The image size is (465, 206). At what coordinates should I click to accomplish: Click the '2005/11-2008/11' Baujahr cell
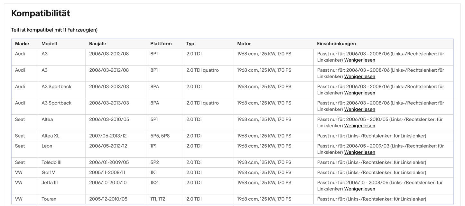[x=107, y=173]
